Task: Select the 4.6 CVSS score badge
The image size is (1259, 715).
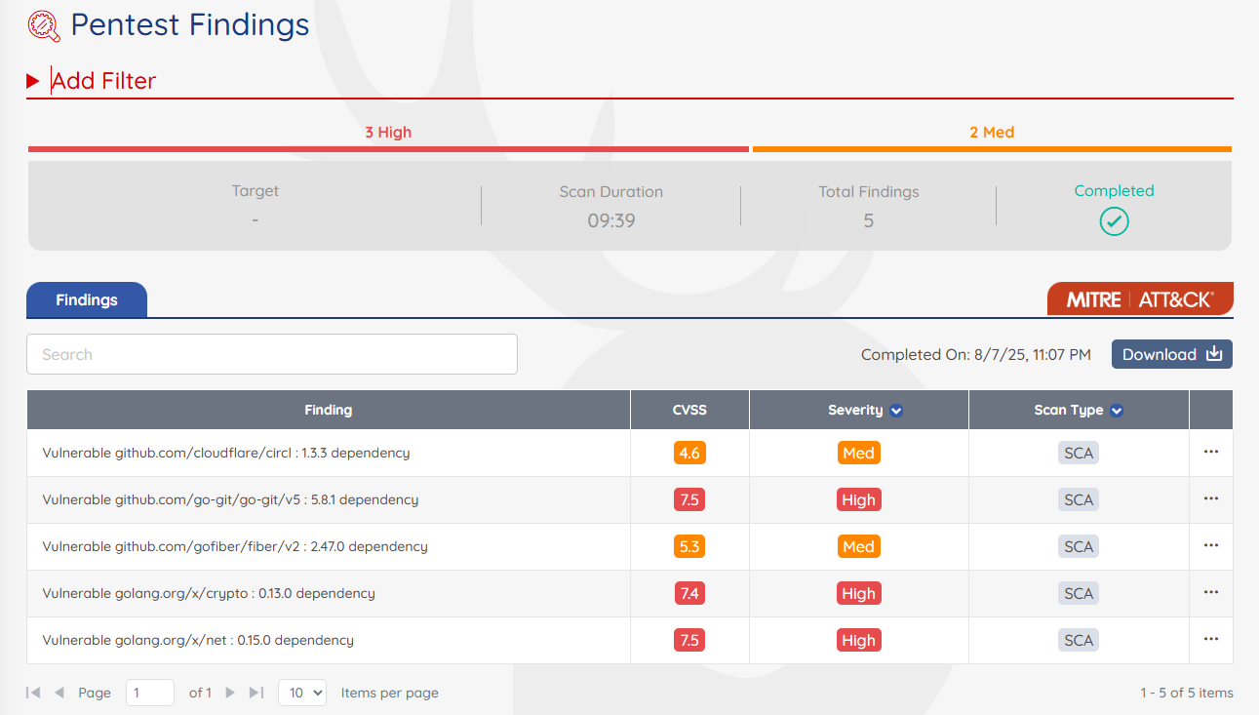Action: click(689, 453)
